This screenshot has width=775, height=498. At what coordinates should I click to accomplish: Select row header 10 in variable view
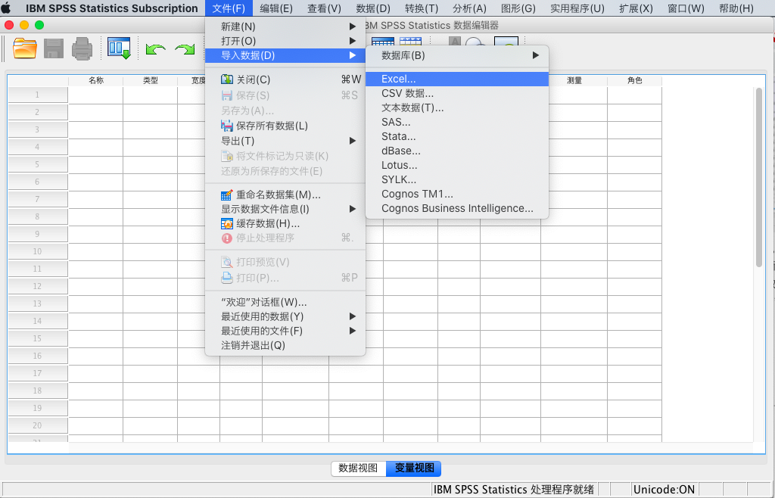click(38, 251)
